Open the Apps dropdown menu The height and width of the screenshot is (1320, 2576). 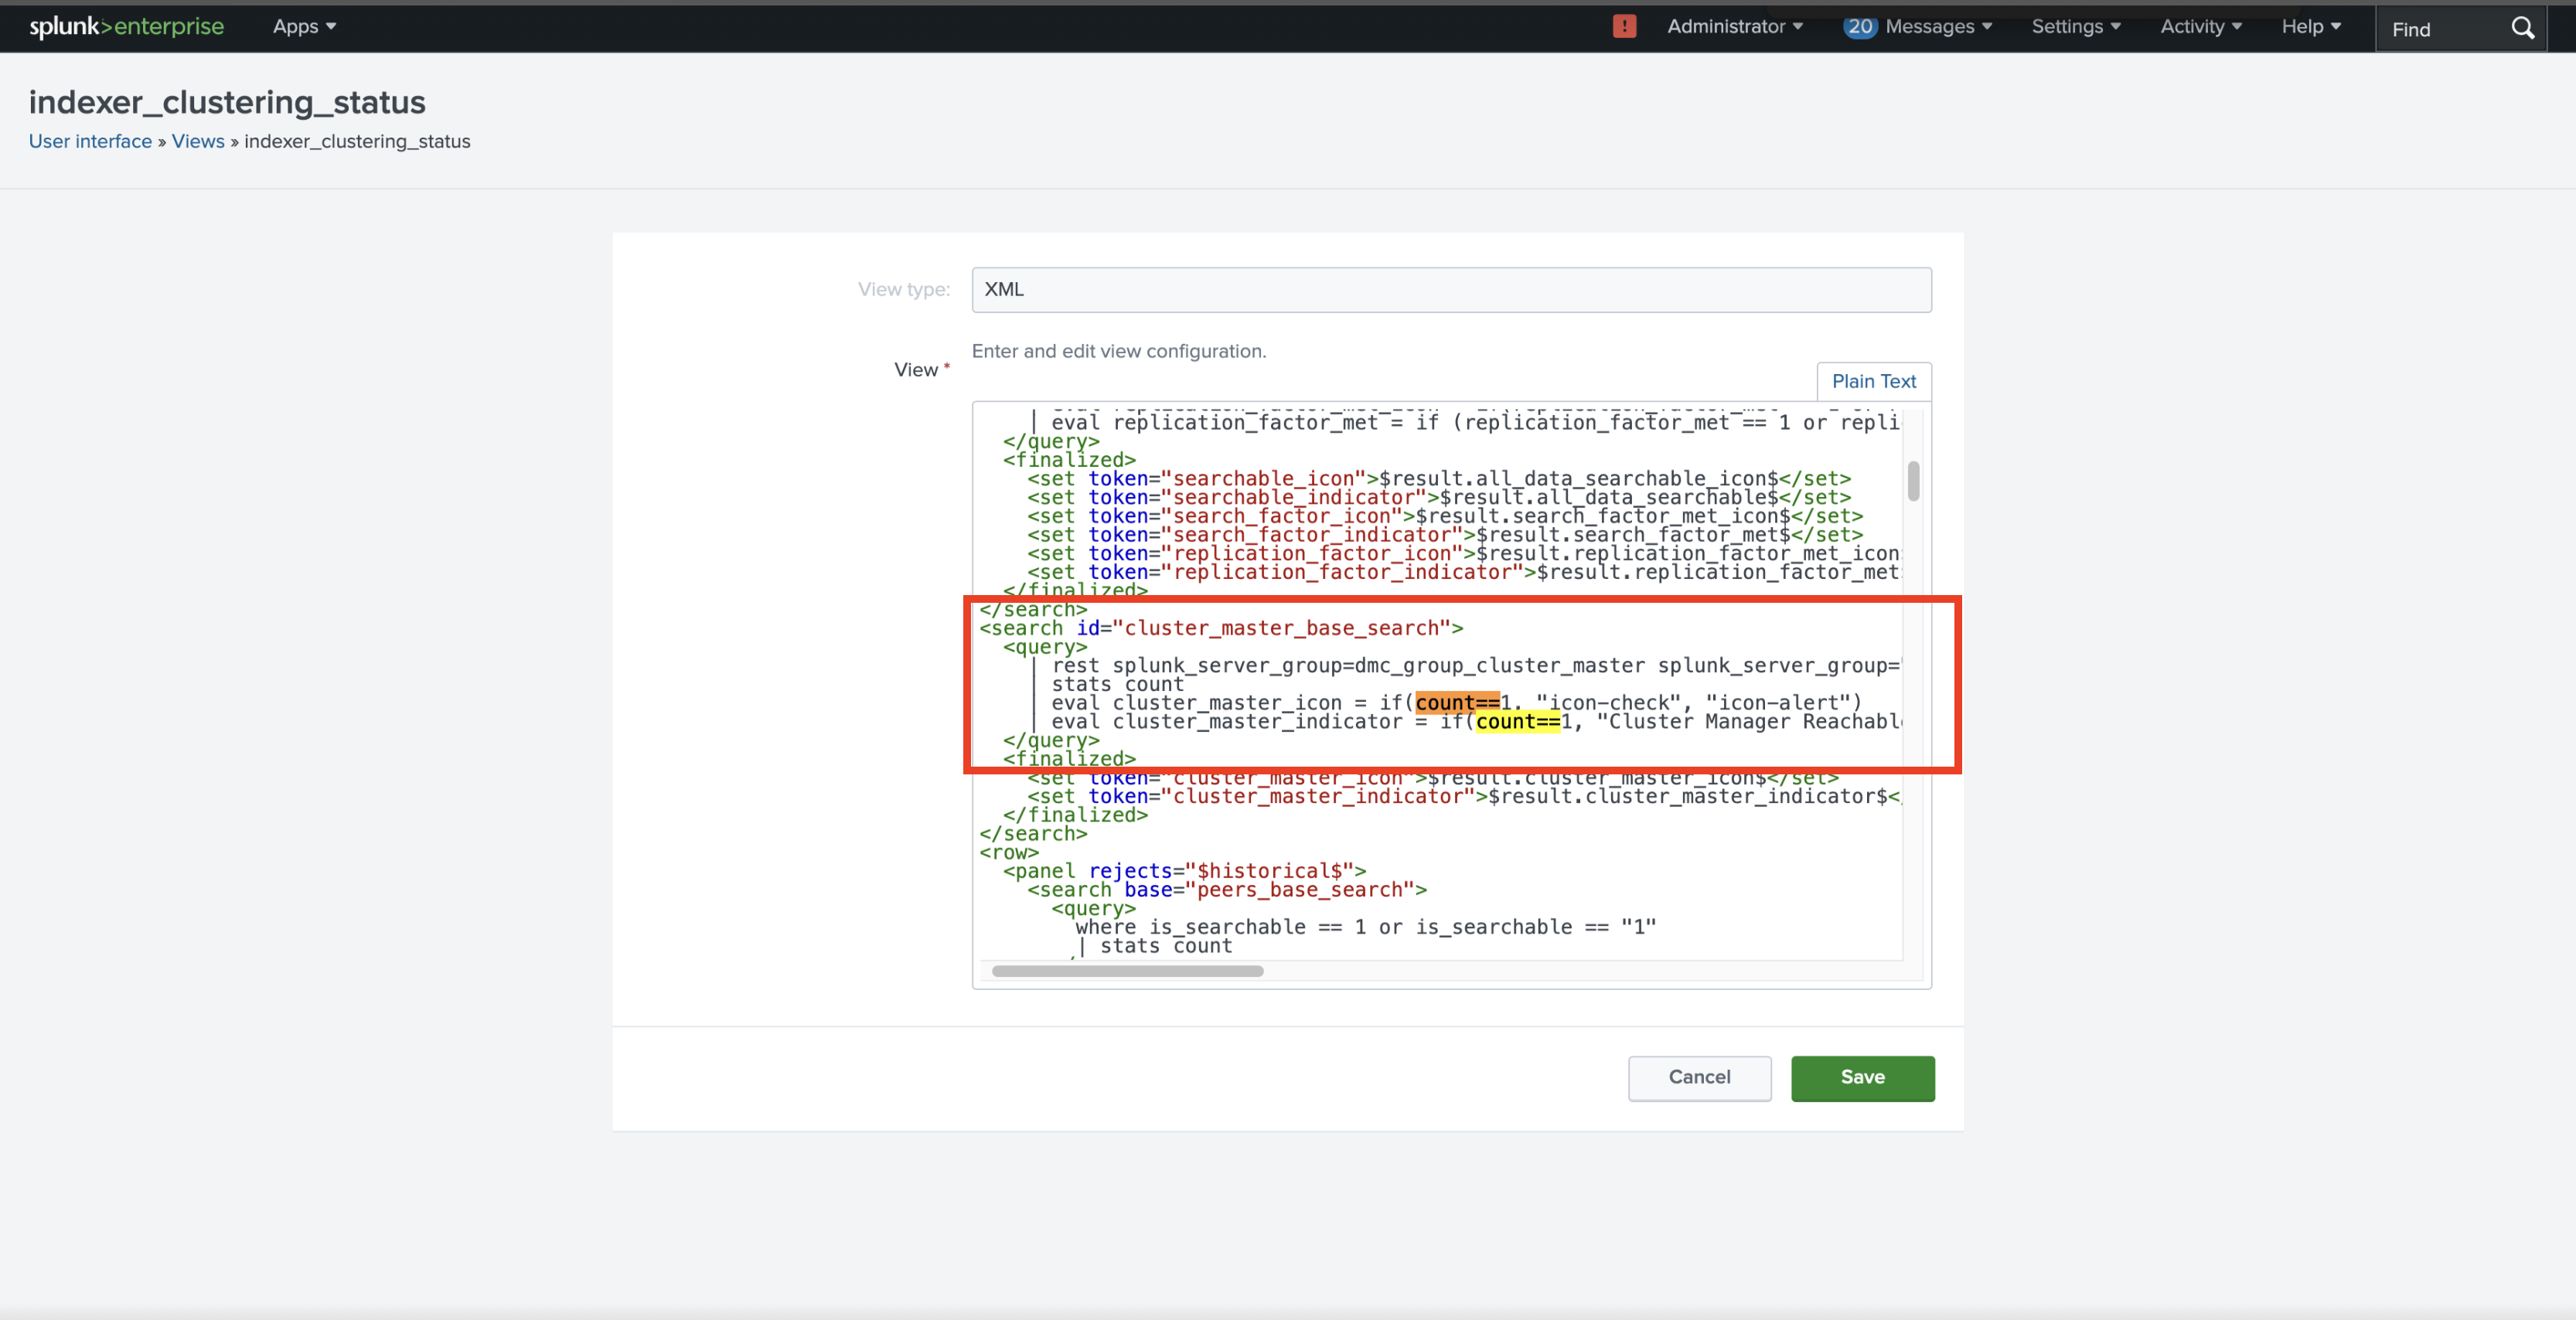(304, 27)
